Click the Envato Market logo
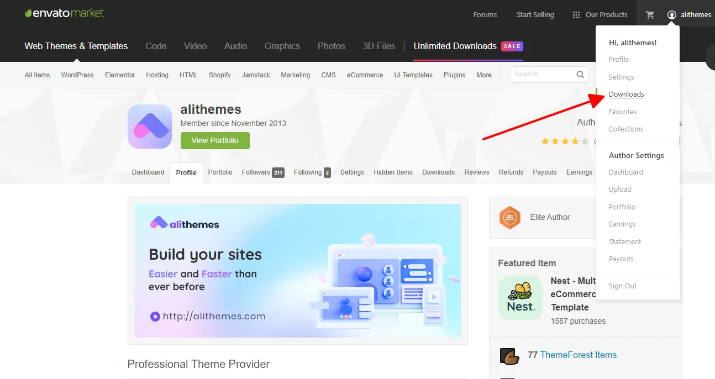The image size is (715, 379). (64, 13)
